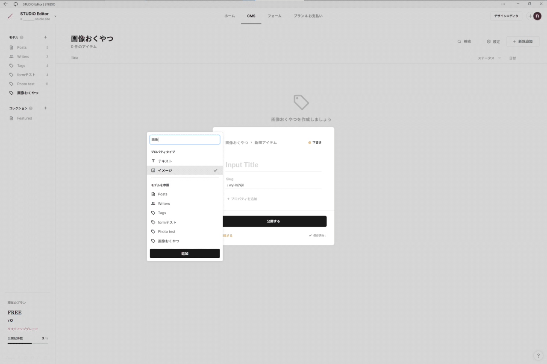The image size is (547, 364).
Task: Show help for the モデル section
Action: click(x=22, y=38)
